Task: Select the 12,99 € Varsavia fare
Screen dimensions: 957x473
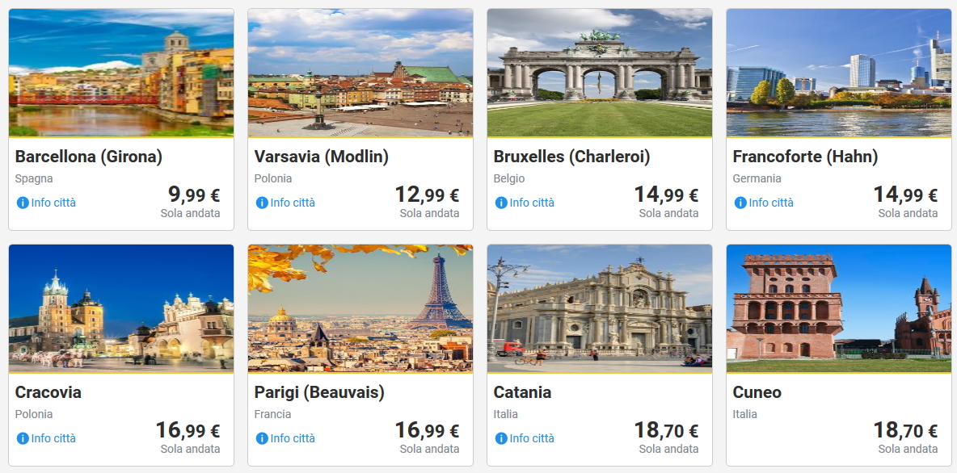Action: pos(427,195)
